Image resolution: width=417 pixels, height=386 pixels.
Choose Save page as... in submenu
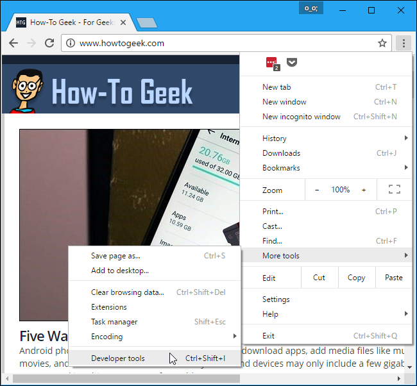(155, 256)
